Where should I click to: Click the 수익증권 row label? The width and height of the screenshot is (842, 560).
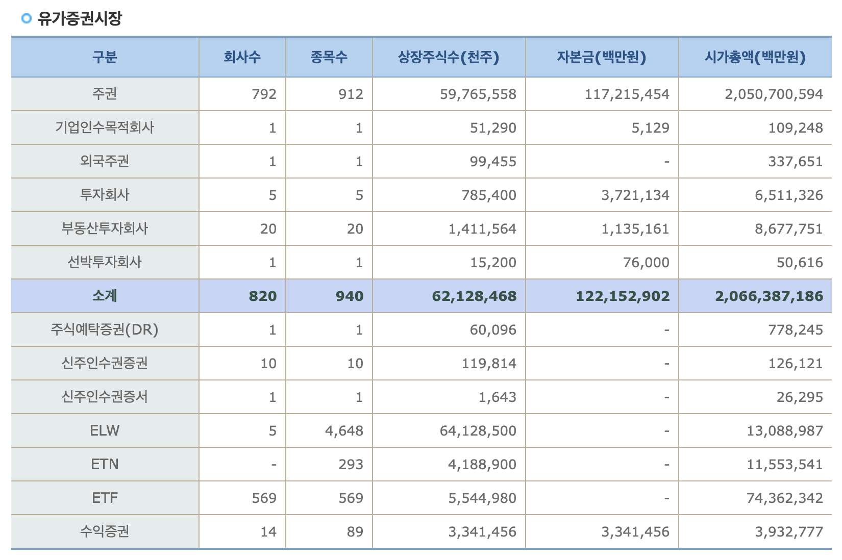pos(105,531)
